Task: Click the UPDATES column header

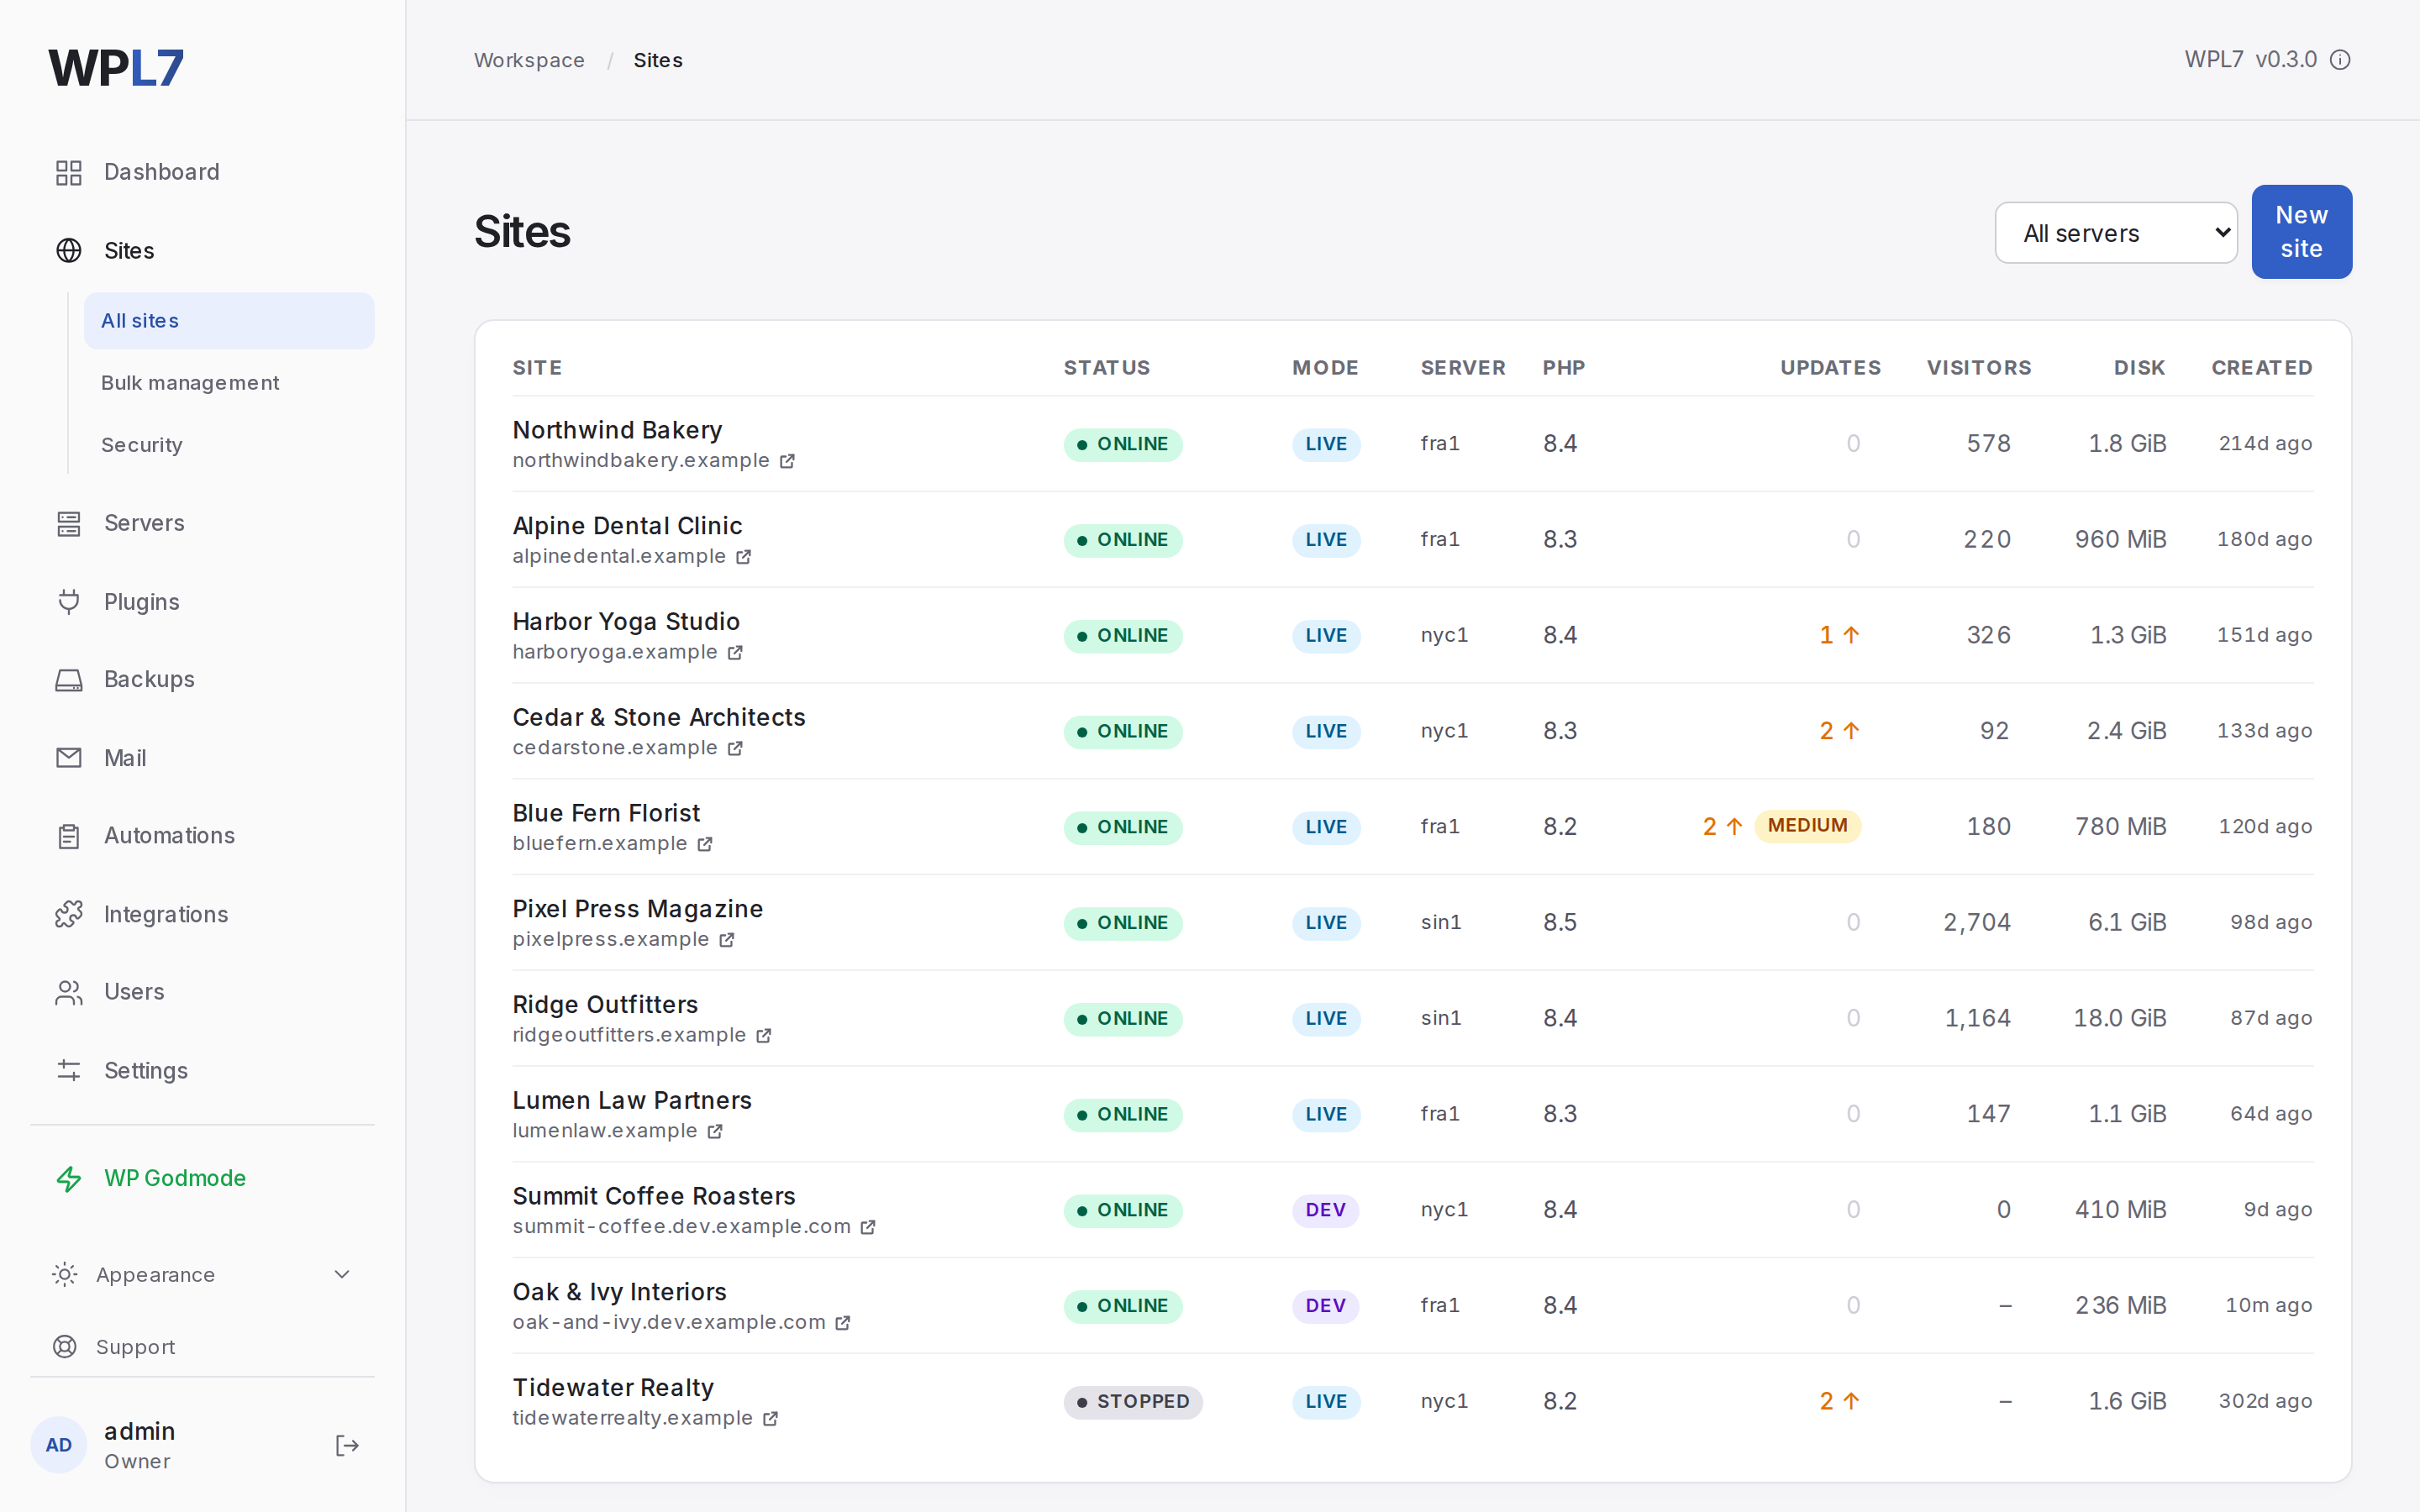Action: click(1830, 368)
